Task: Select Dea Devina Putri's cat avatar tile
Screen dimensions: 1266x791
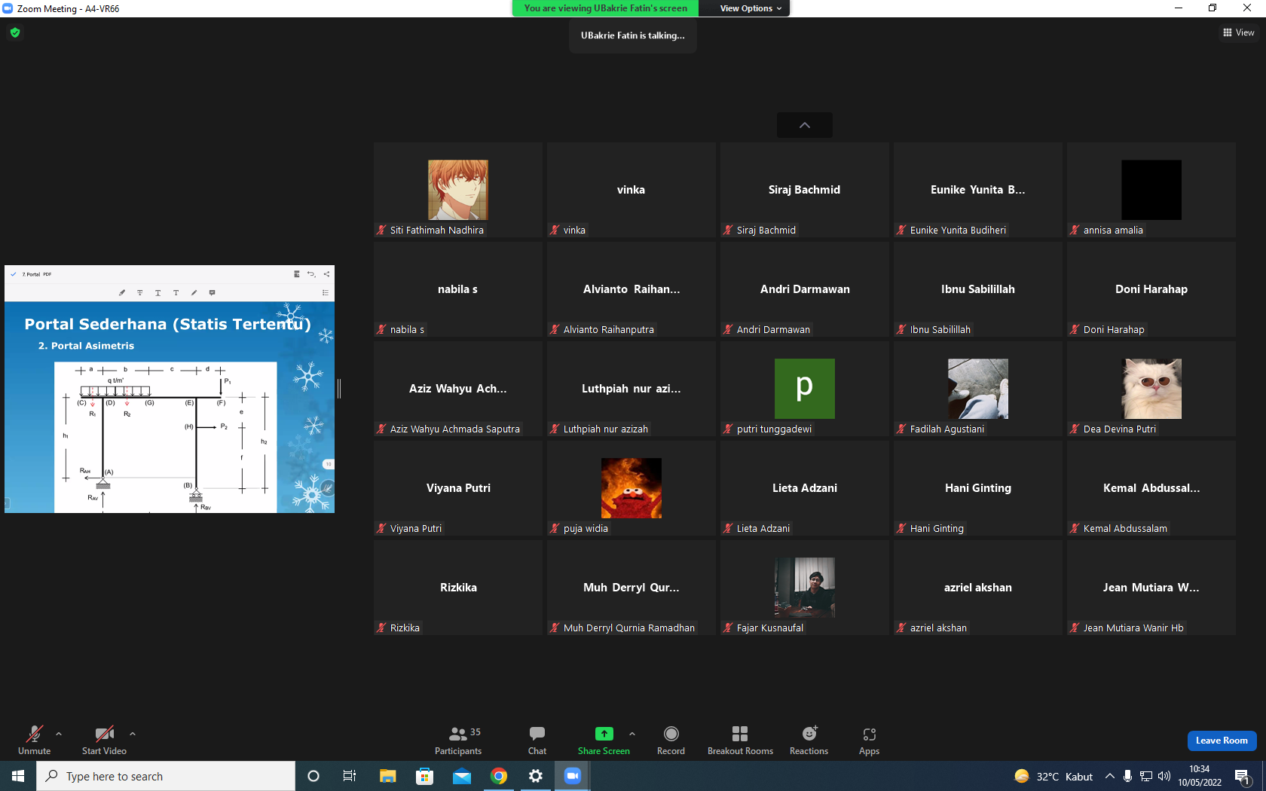Action: click(x=1151, y=389)
